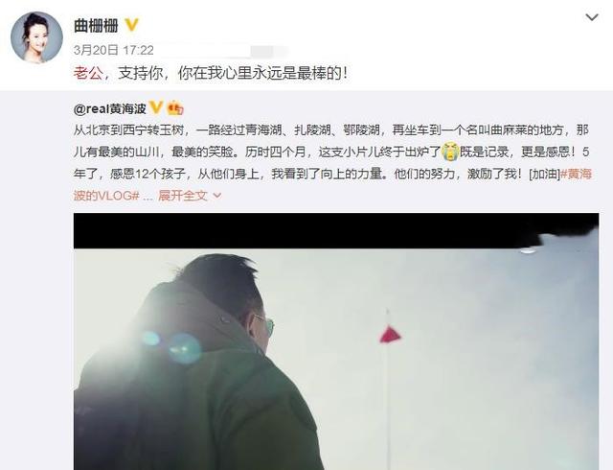This screenshot has height=470, width=613.
Task: Click the crying emoji in the reposted text
Action: point(450,152)
